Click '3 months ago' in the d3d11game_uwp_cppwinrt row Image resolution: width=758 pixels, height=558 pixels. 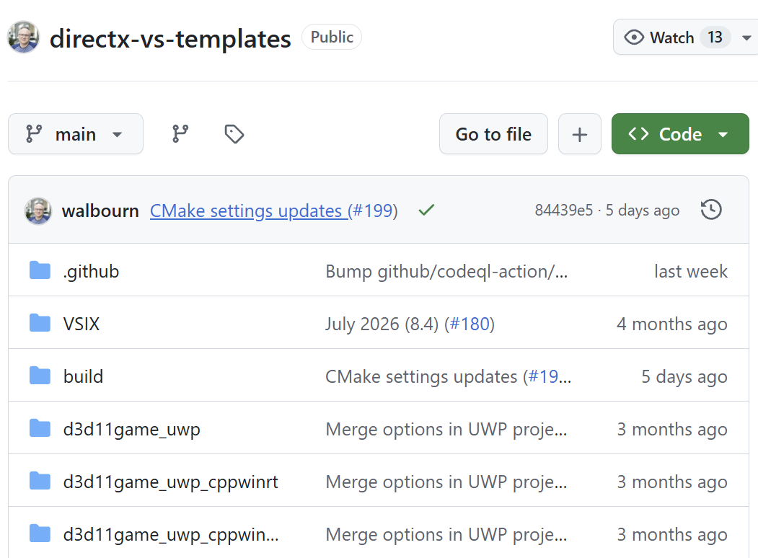pos(672,482)
